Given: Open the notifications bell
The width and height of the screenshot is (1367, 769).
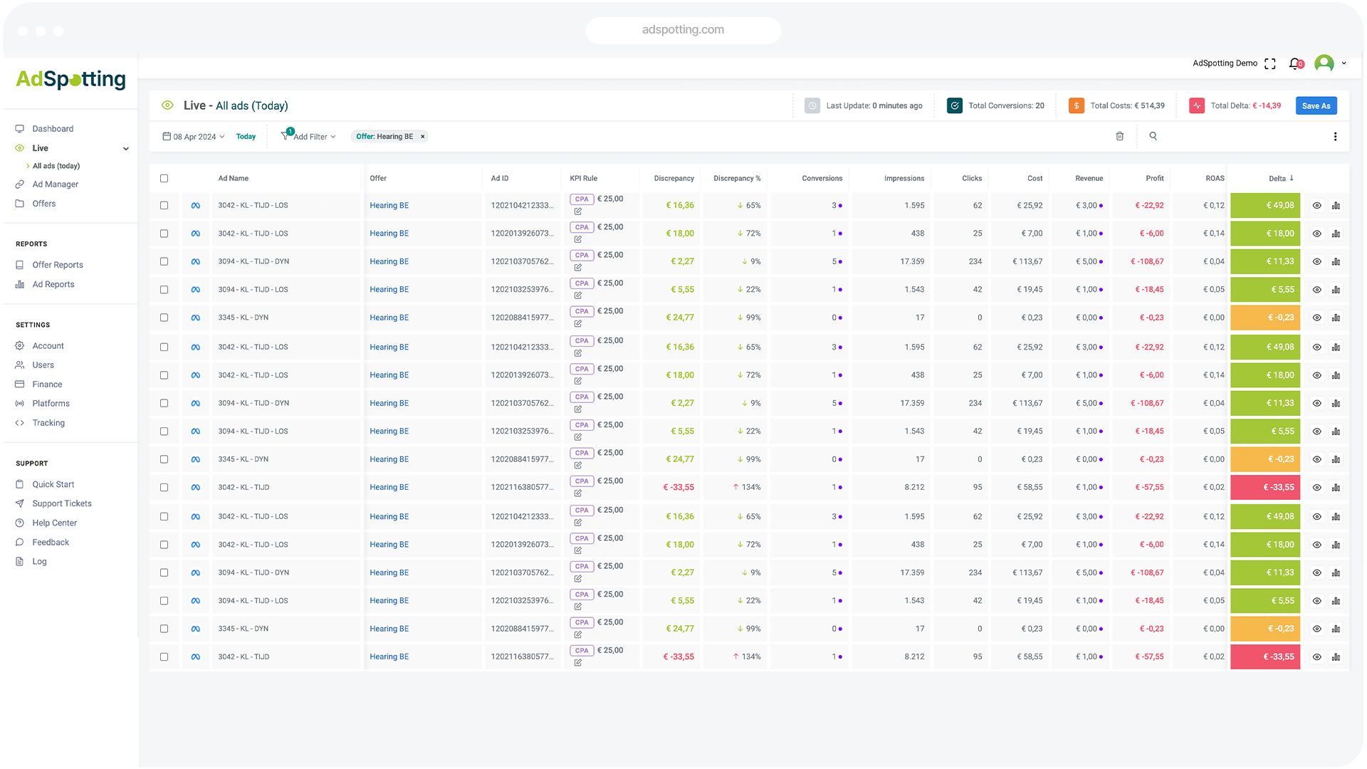Looking at the screenshot, I should pos(1295,64).
